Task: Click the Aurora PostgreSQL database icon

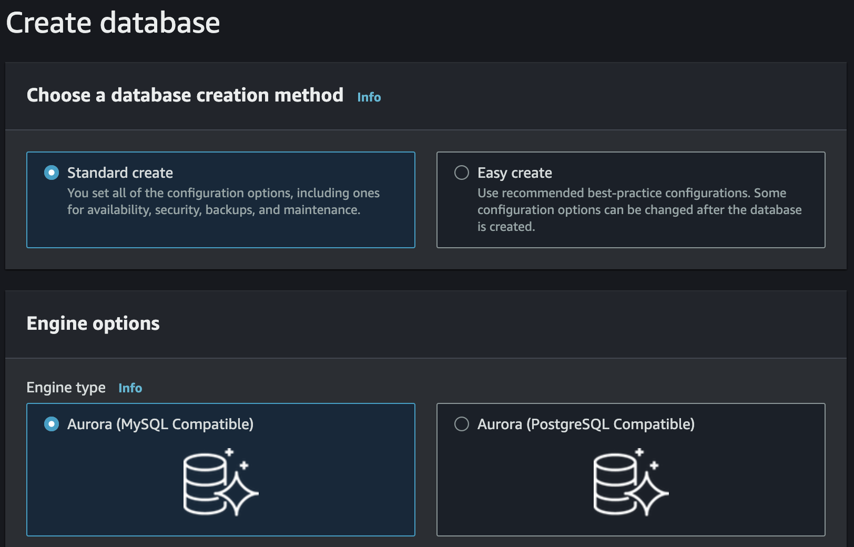Action: [631, 482]
